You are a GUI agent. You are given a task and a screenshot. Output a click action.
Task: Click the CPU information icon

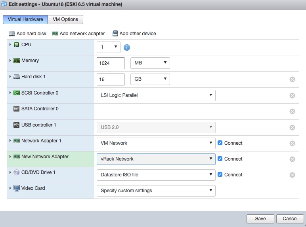tap(127, 47)
